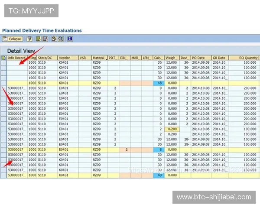This screenshot has height=208, width=260.
Task: Select the first yellow subtotal row's selector
Action: [x=3, y=83]
